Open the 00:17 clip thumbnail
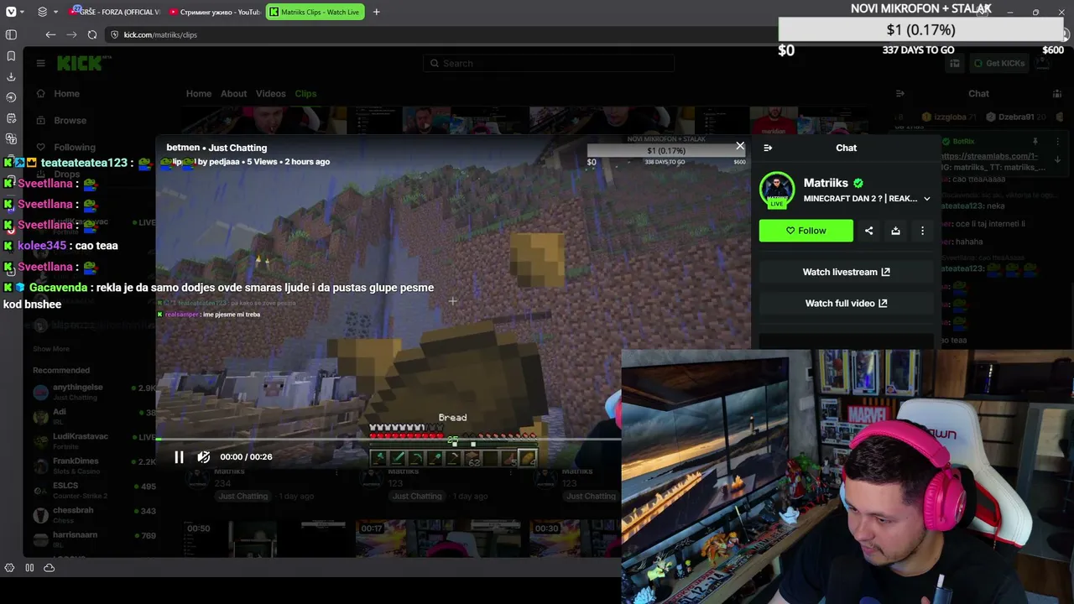 pyautogui.click(x=442, y=539)
